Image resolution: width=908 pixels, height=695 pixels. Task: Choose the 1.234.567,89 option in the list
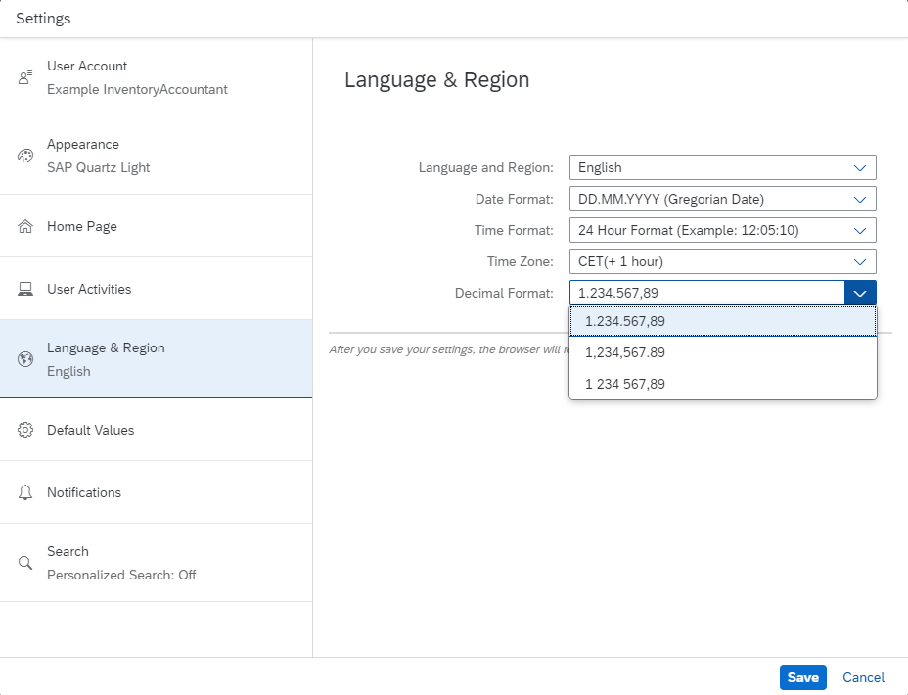(723, 321)
